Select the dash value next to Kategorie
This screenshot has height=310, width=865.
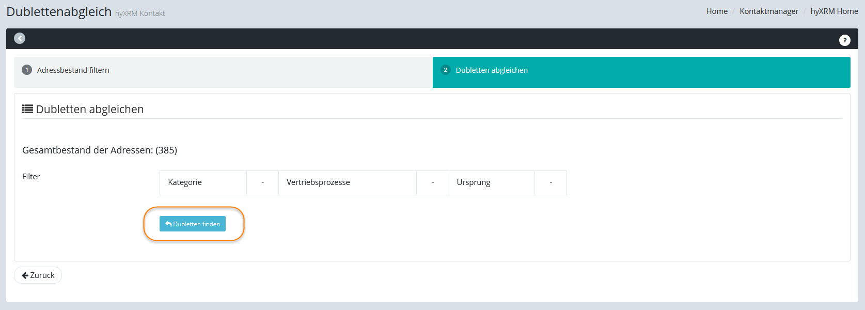(262, 182)
